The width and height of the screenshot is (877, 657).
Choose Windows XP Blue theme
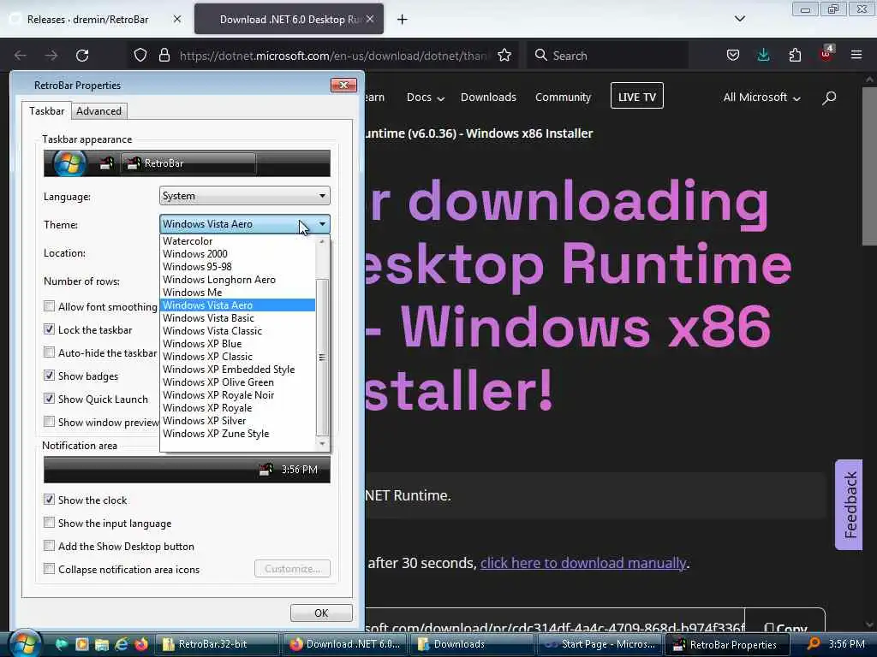click(238, 344)
